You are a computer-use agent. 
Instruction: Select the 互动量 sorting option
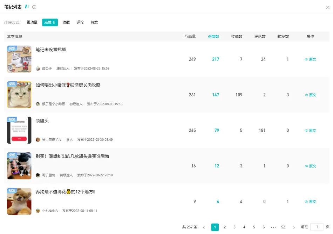[32, 22]
